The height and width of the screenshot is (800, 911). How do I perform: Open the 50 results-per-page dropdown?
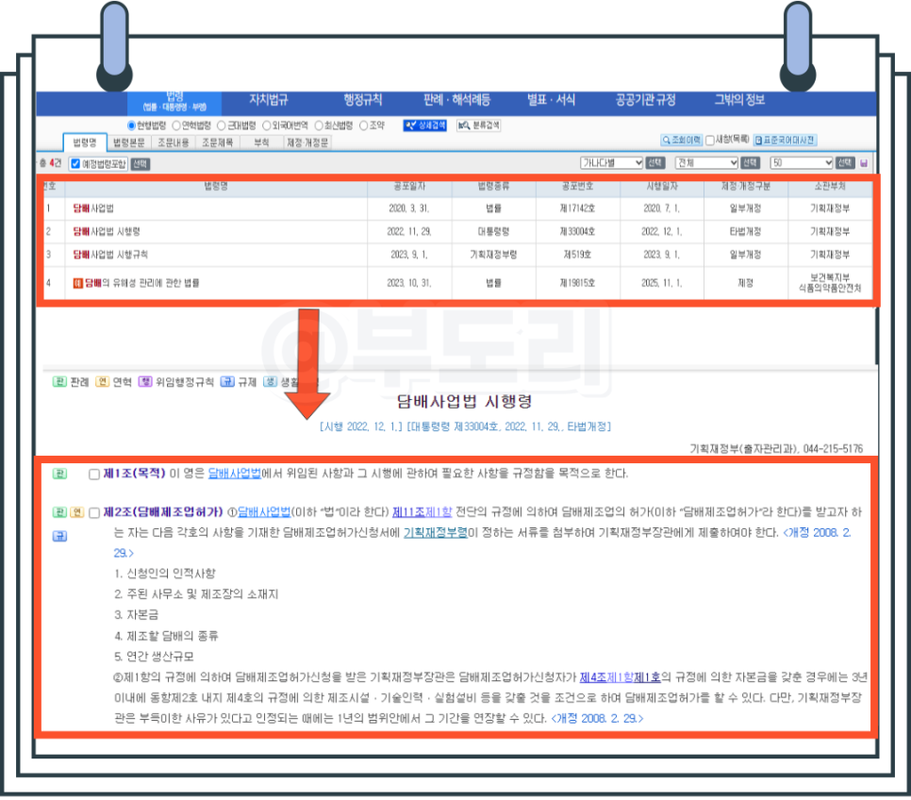click(x=802, y=163)
